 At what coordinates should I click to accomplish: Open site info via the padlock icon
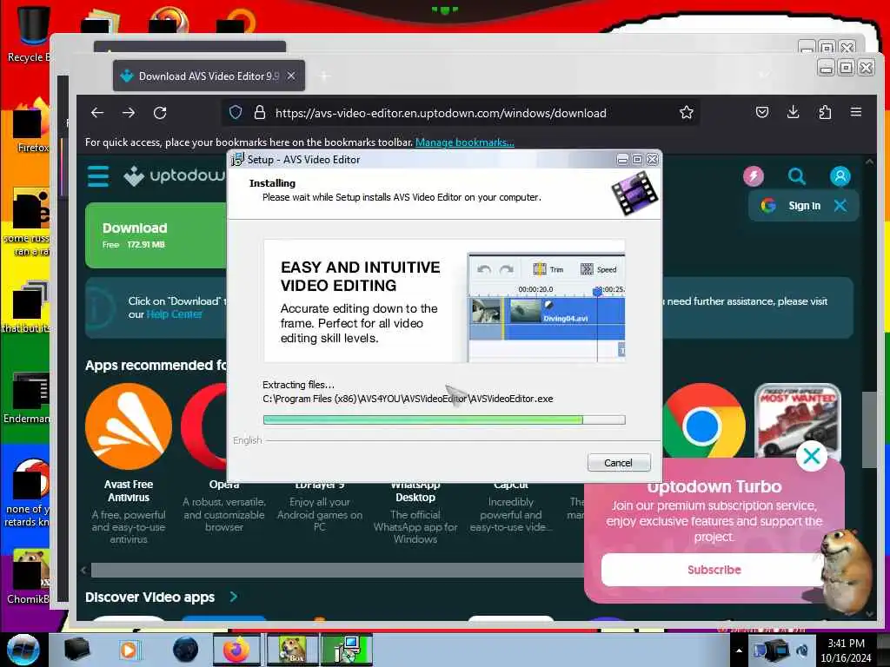(259, 113)
